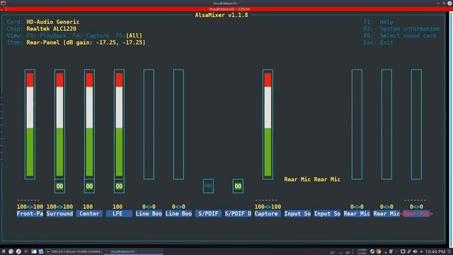The width and height of the screenshot is (453, 255).
Task: Open F2: System information
Action: (401, 29)
